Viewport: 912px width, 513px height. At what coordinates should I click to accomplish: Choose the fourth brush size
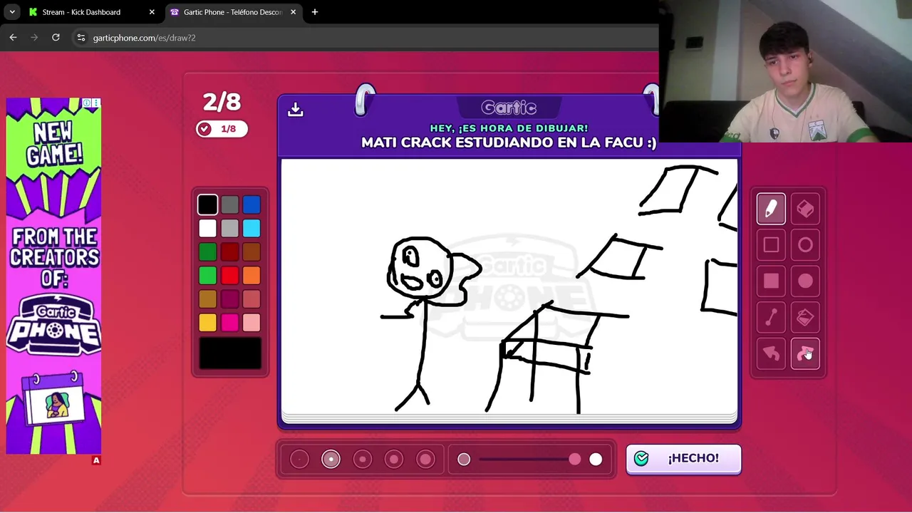point(393,460)
